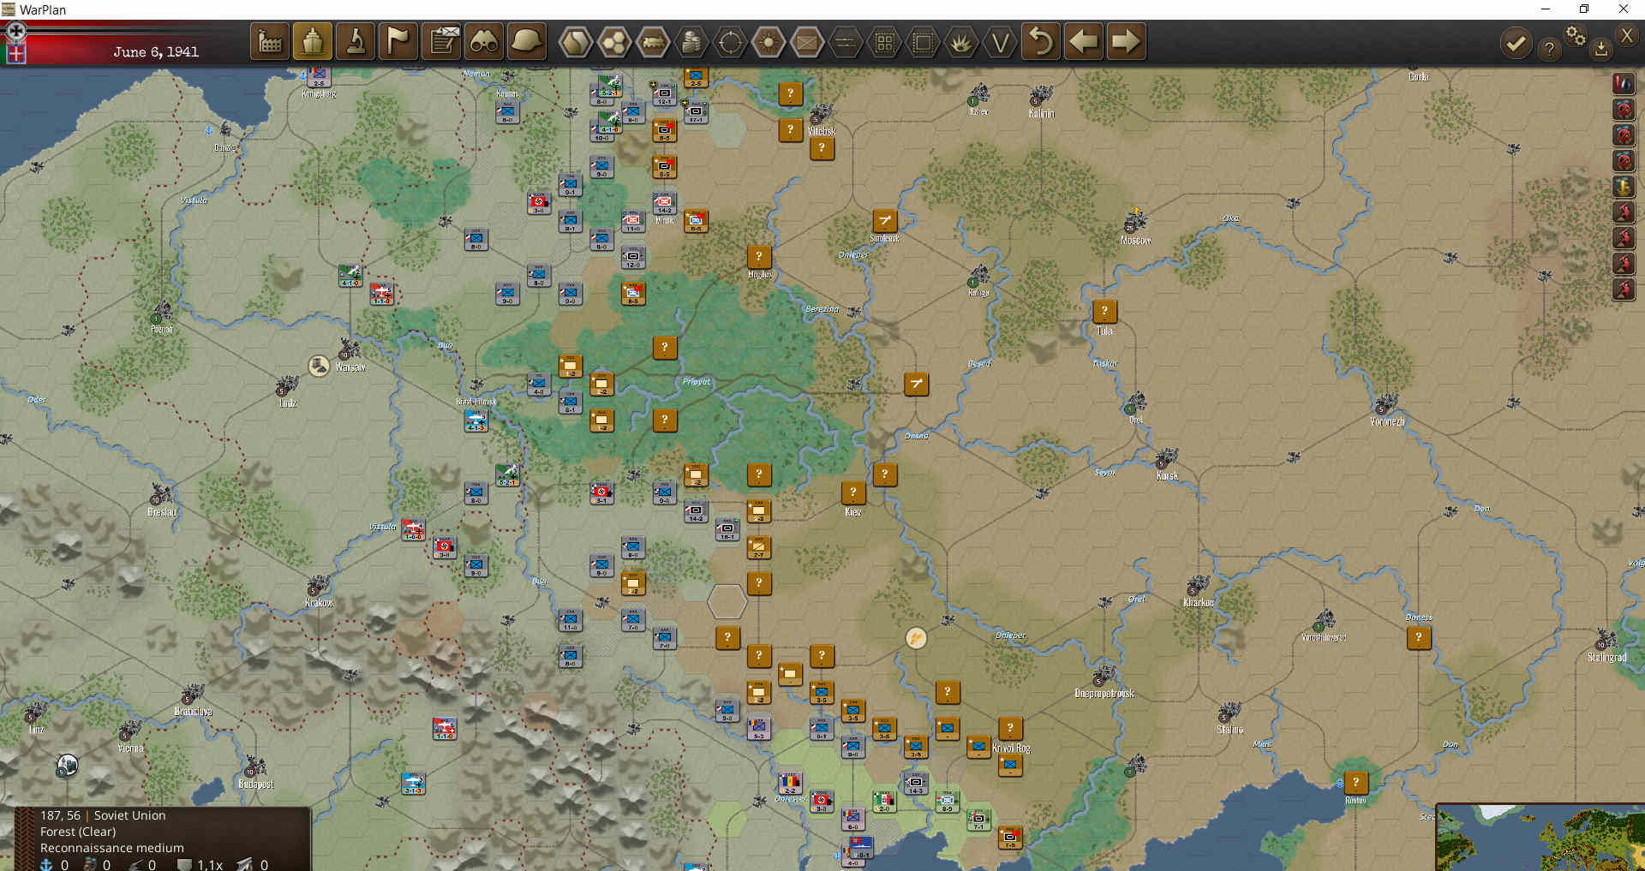The width and height of the screenshot is (1645, 871).
Task: Click the explosion hexagon toolbar icon
Action: 961,42
